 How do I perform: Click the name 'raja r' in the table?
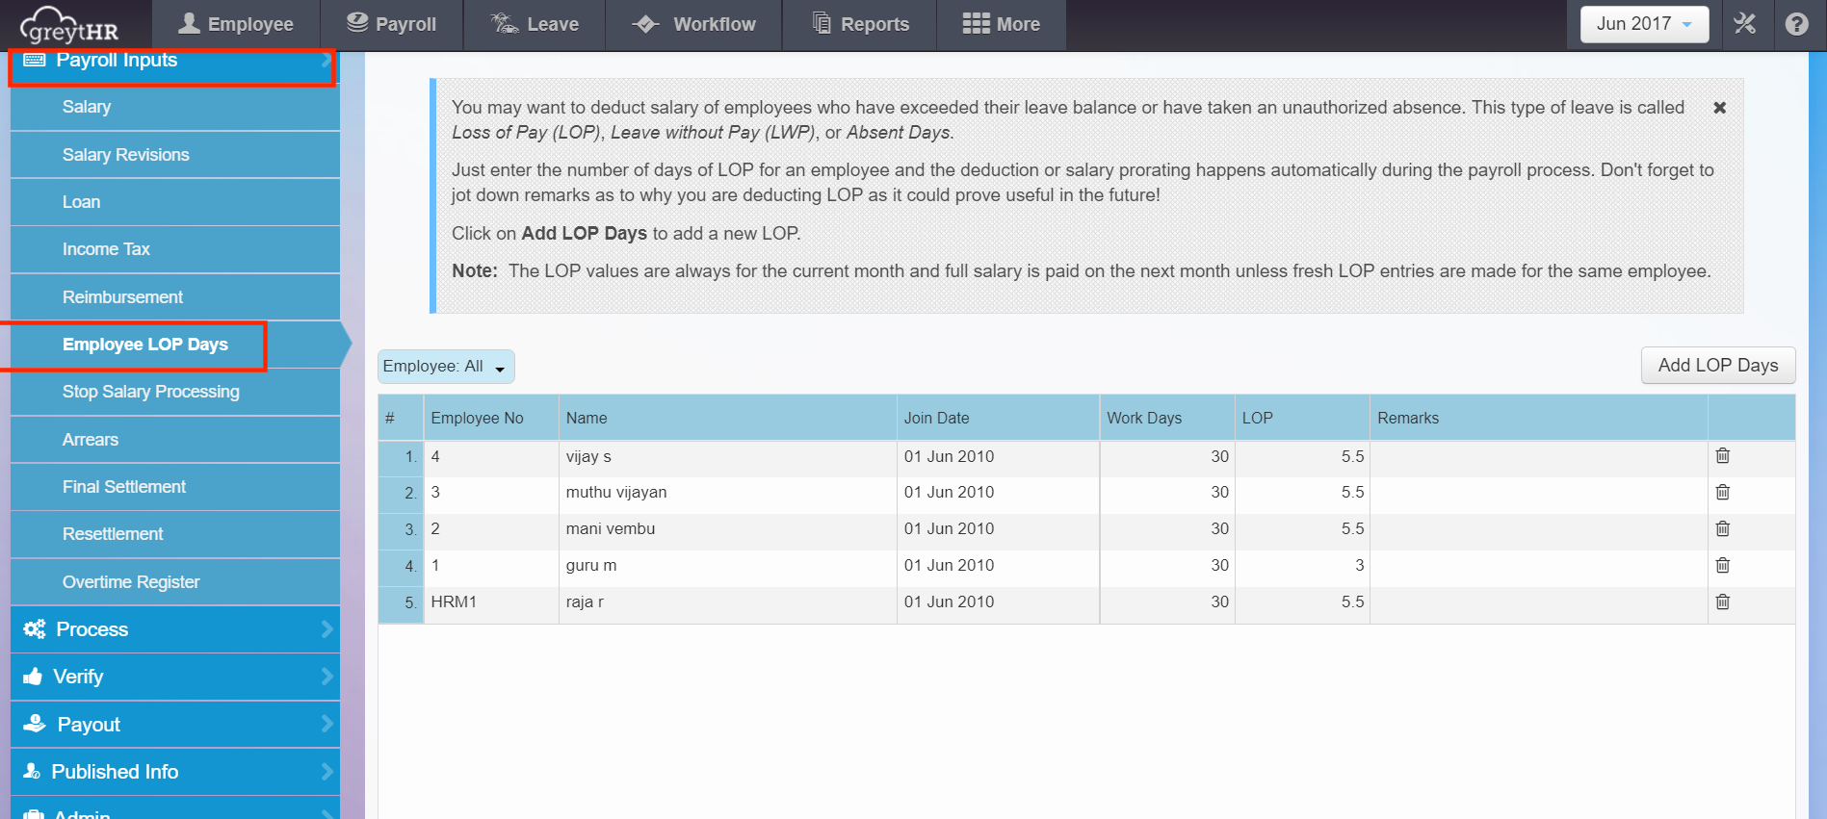point(585,601)
